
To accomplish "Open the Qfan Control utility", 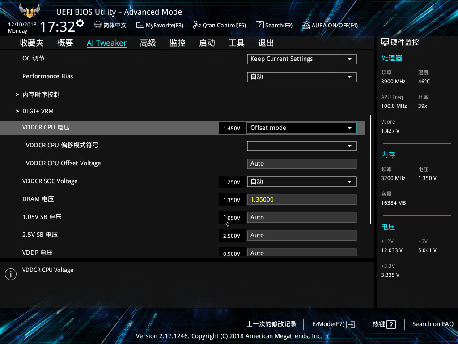I will (219, 25).
